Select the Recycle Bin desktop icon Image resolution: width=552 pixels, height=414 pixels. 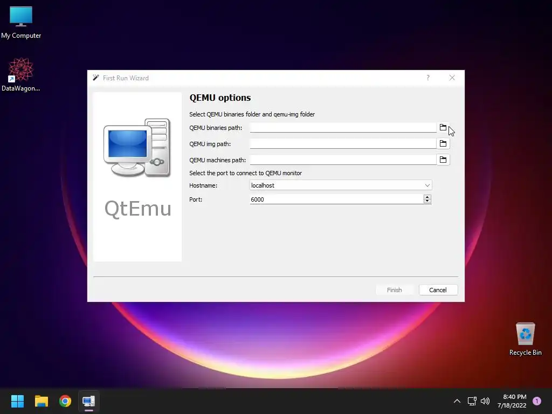pyautogui.click(x=525, y=339)
